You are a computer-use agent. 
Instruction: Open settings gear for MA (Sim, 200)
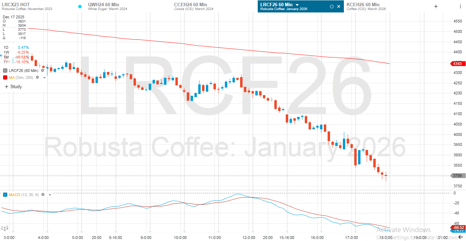tap(37, 77)
